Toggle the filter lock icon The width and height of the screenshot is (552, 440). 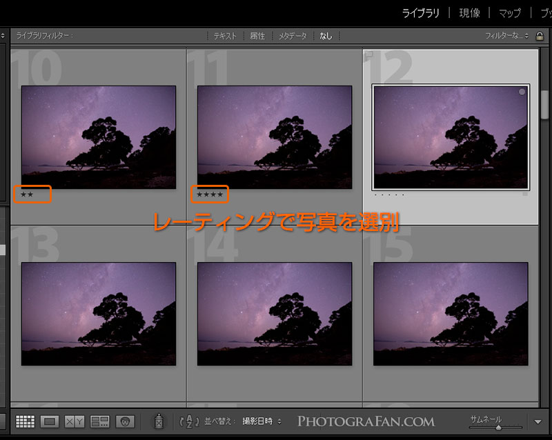(x=540, y=36)
